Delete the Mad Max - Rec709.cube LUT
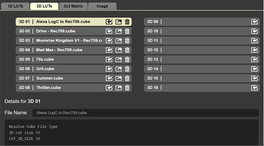 coord(127,50)
